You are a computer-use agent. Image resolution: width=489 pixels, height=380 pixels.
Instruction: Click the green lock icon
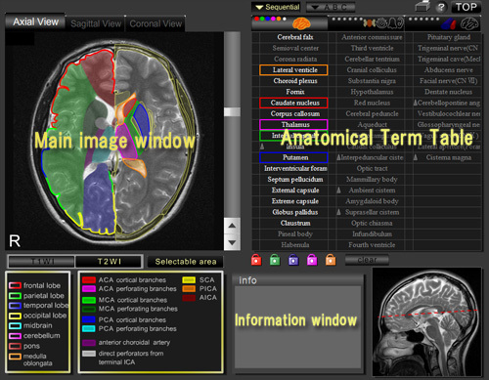click(x=275, y=260)
